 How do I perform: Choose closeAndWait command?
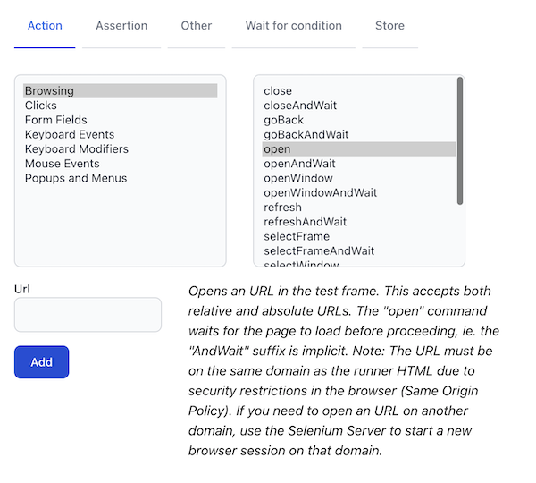tap(359, 106)
